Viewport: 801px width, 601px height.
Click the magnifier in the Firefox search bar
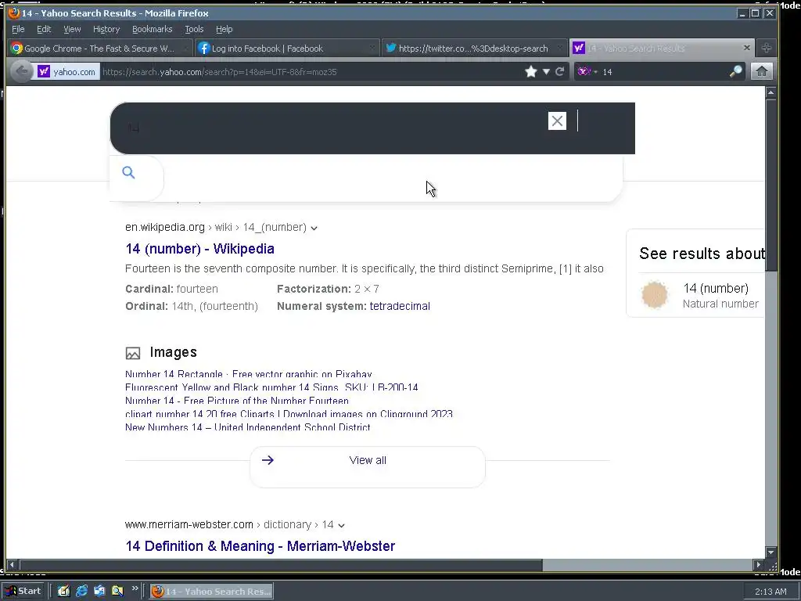click(735, 71)
